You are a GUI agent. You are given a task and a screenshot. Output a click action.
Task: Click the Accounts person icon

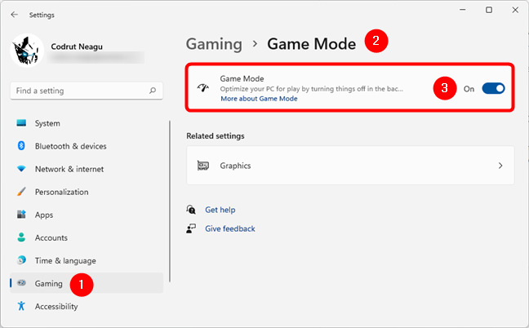click(21, 237)
